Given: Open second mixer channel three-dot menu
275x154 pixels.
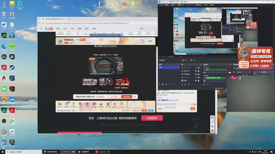Looking at the screenshot, I should coord(205,78).
